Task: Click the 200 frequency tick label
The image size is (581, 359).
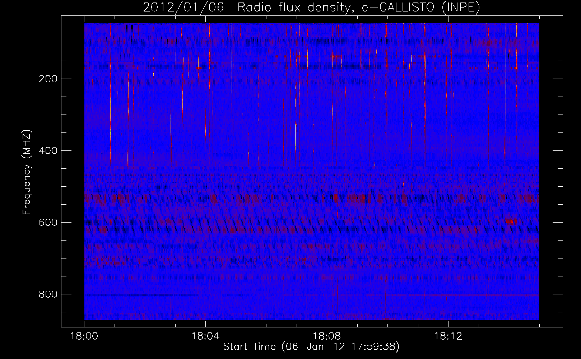Action: click(x=48, y=79)
